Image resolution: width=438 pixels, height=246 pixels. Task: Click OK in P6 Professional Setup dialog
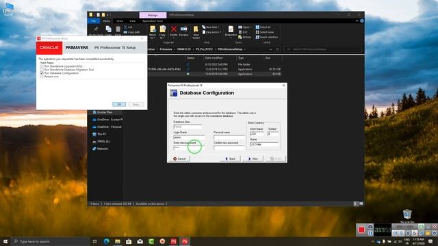119,105
